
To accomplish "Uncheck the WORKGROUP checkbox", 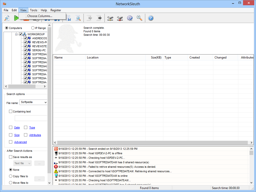I will click(20, 34).
